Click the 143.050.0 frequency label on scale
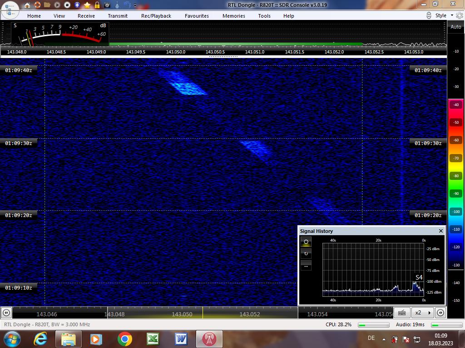Image resolution: width=465 pixels, height=348 pixels. pos(176,52)
